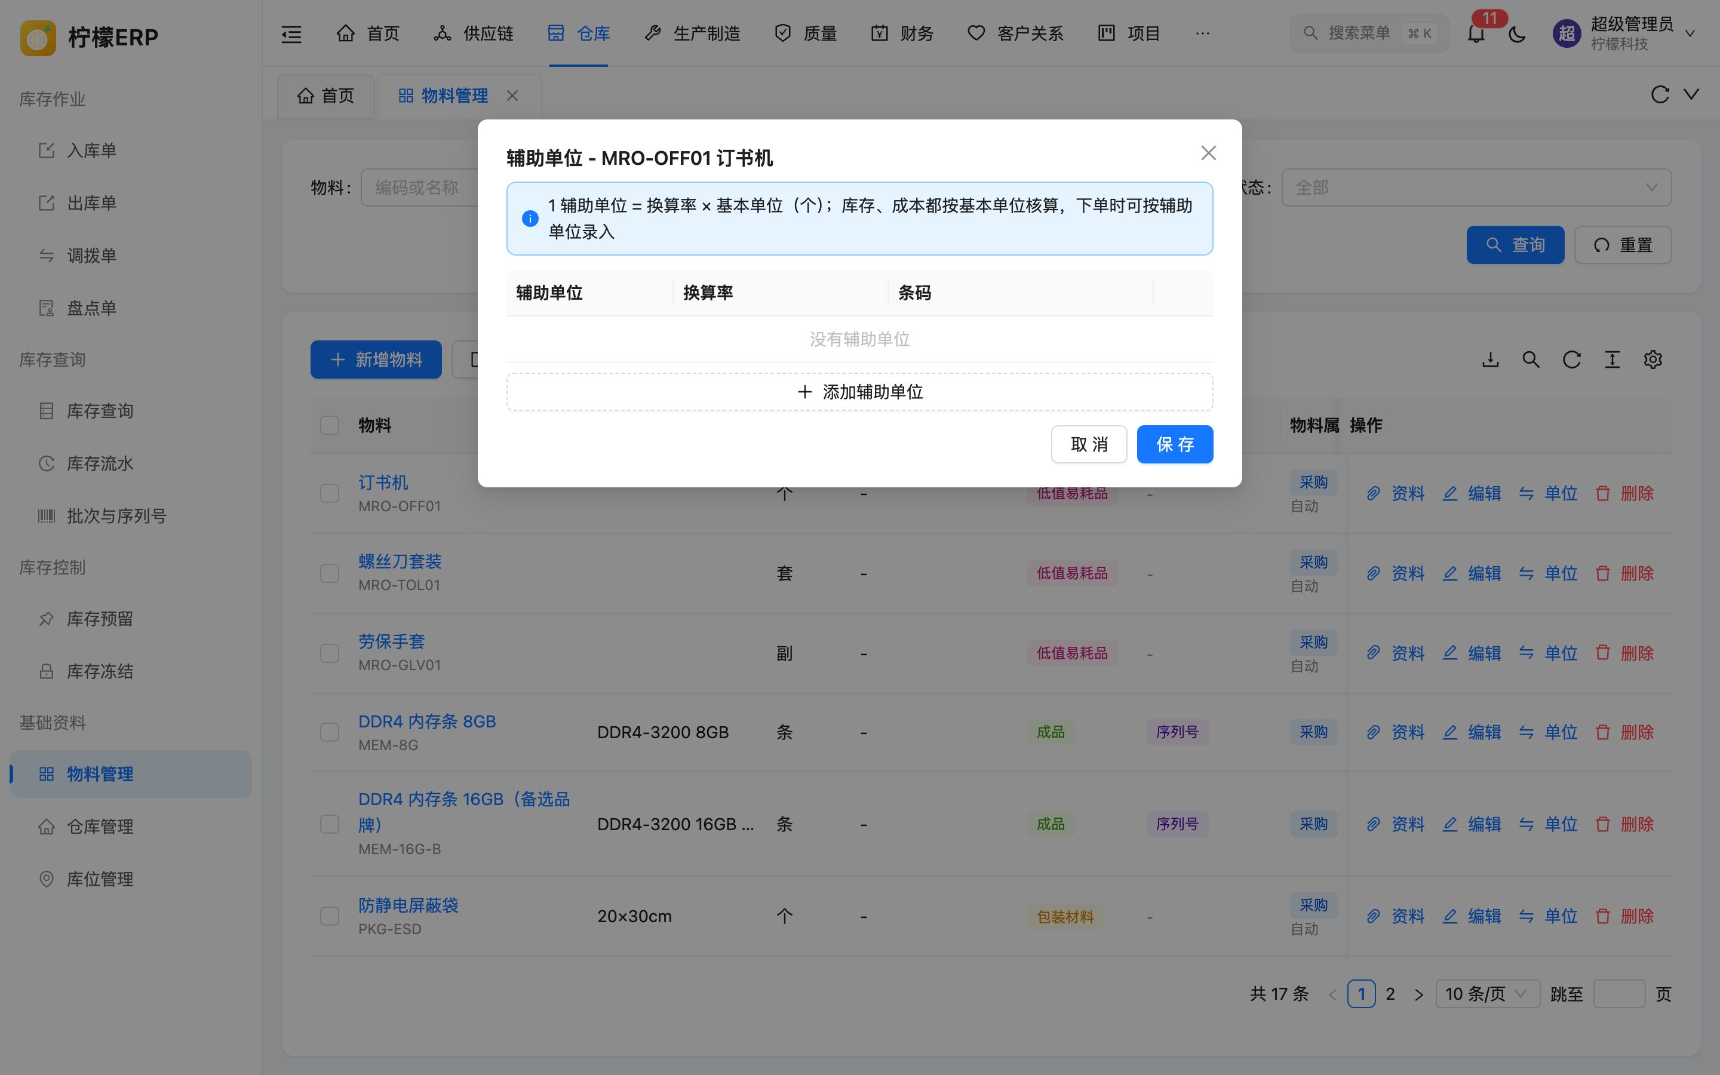Image resolution: width=1720 pixels, height=1075 pixels.
Task: Focus the 物料 编码或名称 input
Action: coord(419,188)
